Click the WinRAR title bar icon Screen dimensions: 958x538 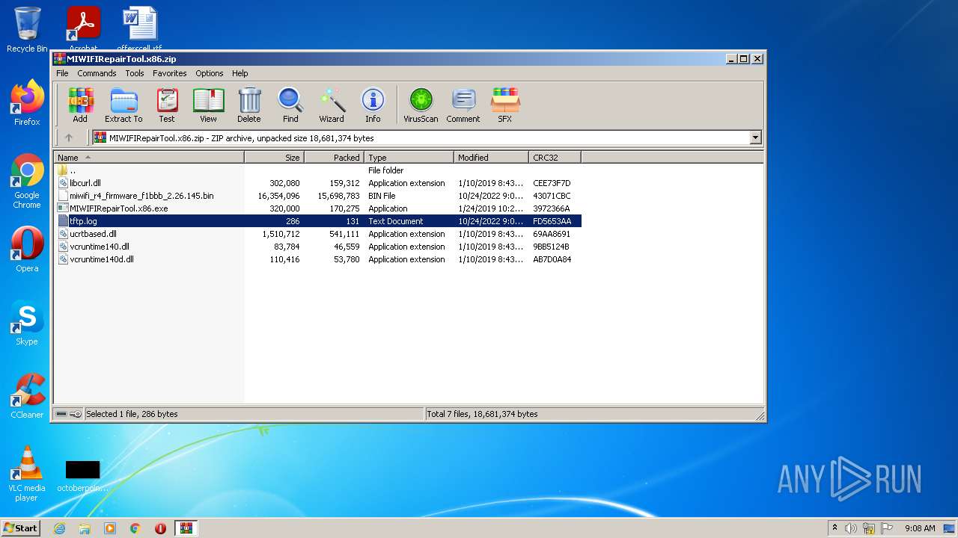click(x=60, y=58)
